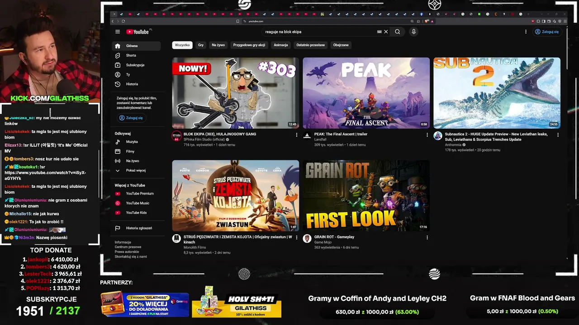
Task: Click the Anthomnia channel avatar
Action: (438, 136)
